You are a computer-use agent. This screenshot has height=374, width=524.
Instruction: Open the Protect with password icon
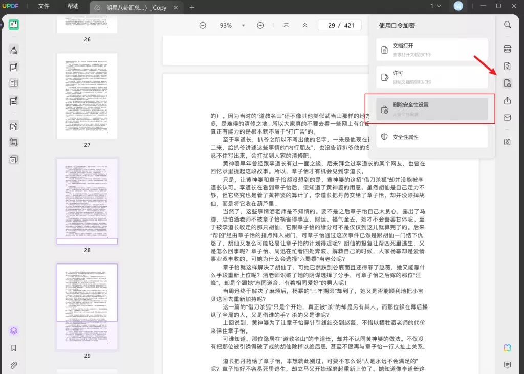pos(507,83)
